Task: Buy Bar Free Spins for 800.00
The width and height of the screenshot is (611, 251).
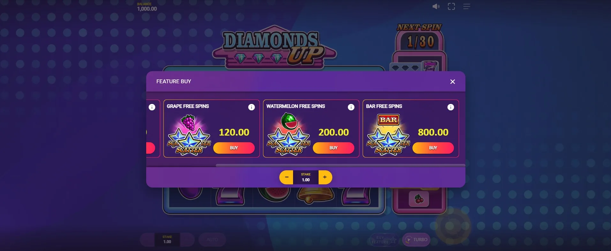Action: [433, 148]
